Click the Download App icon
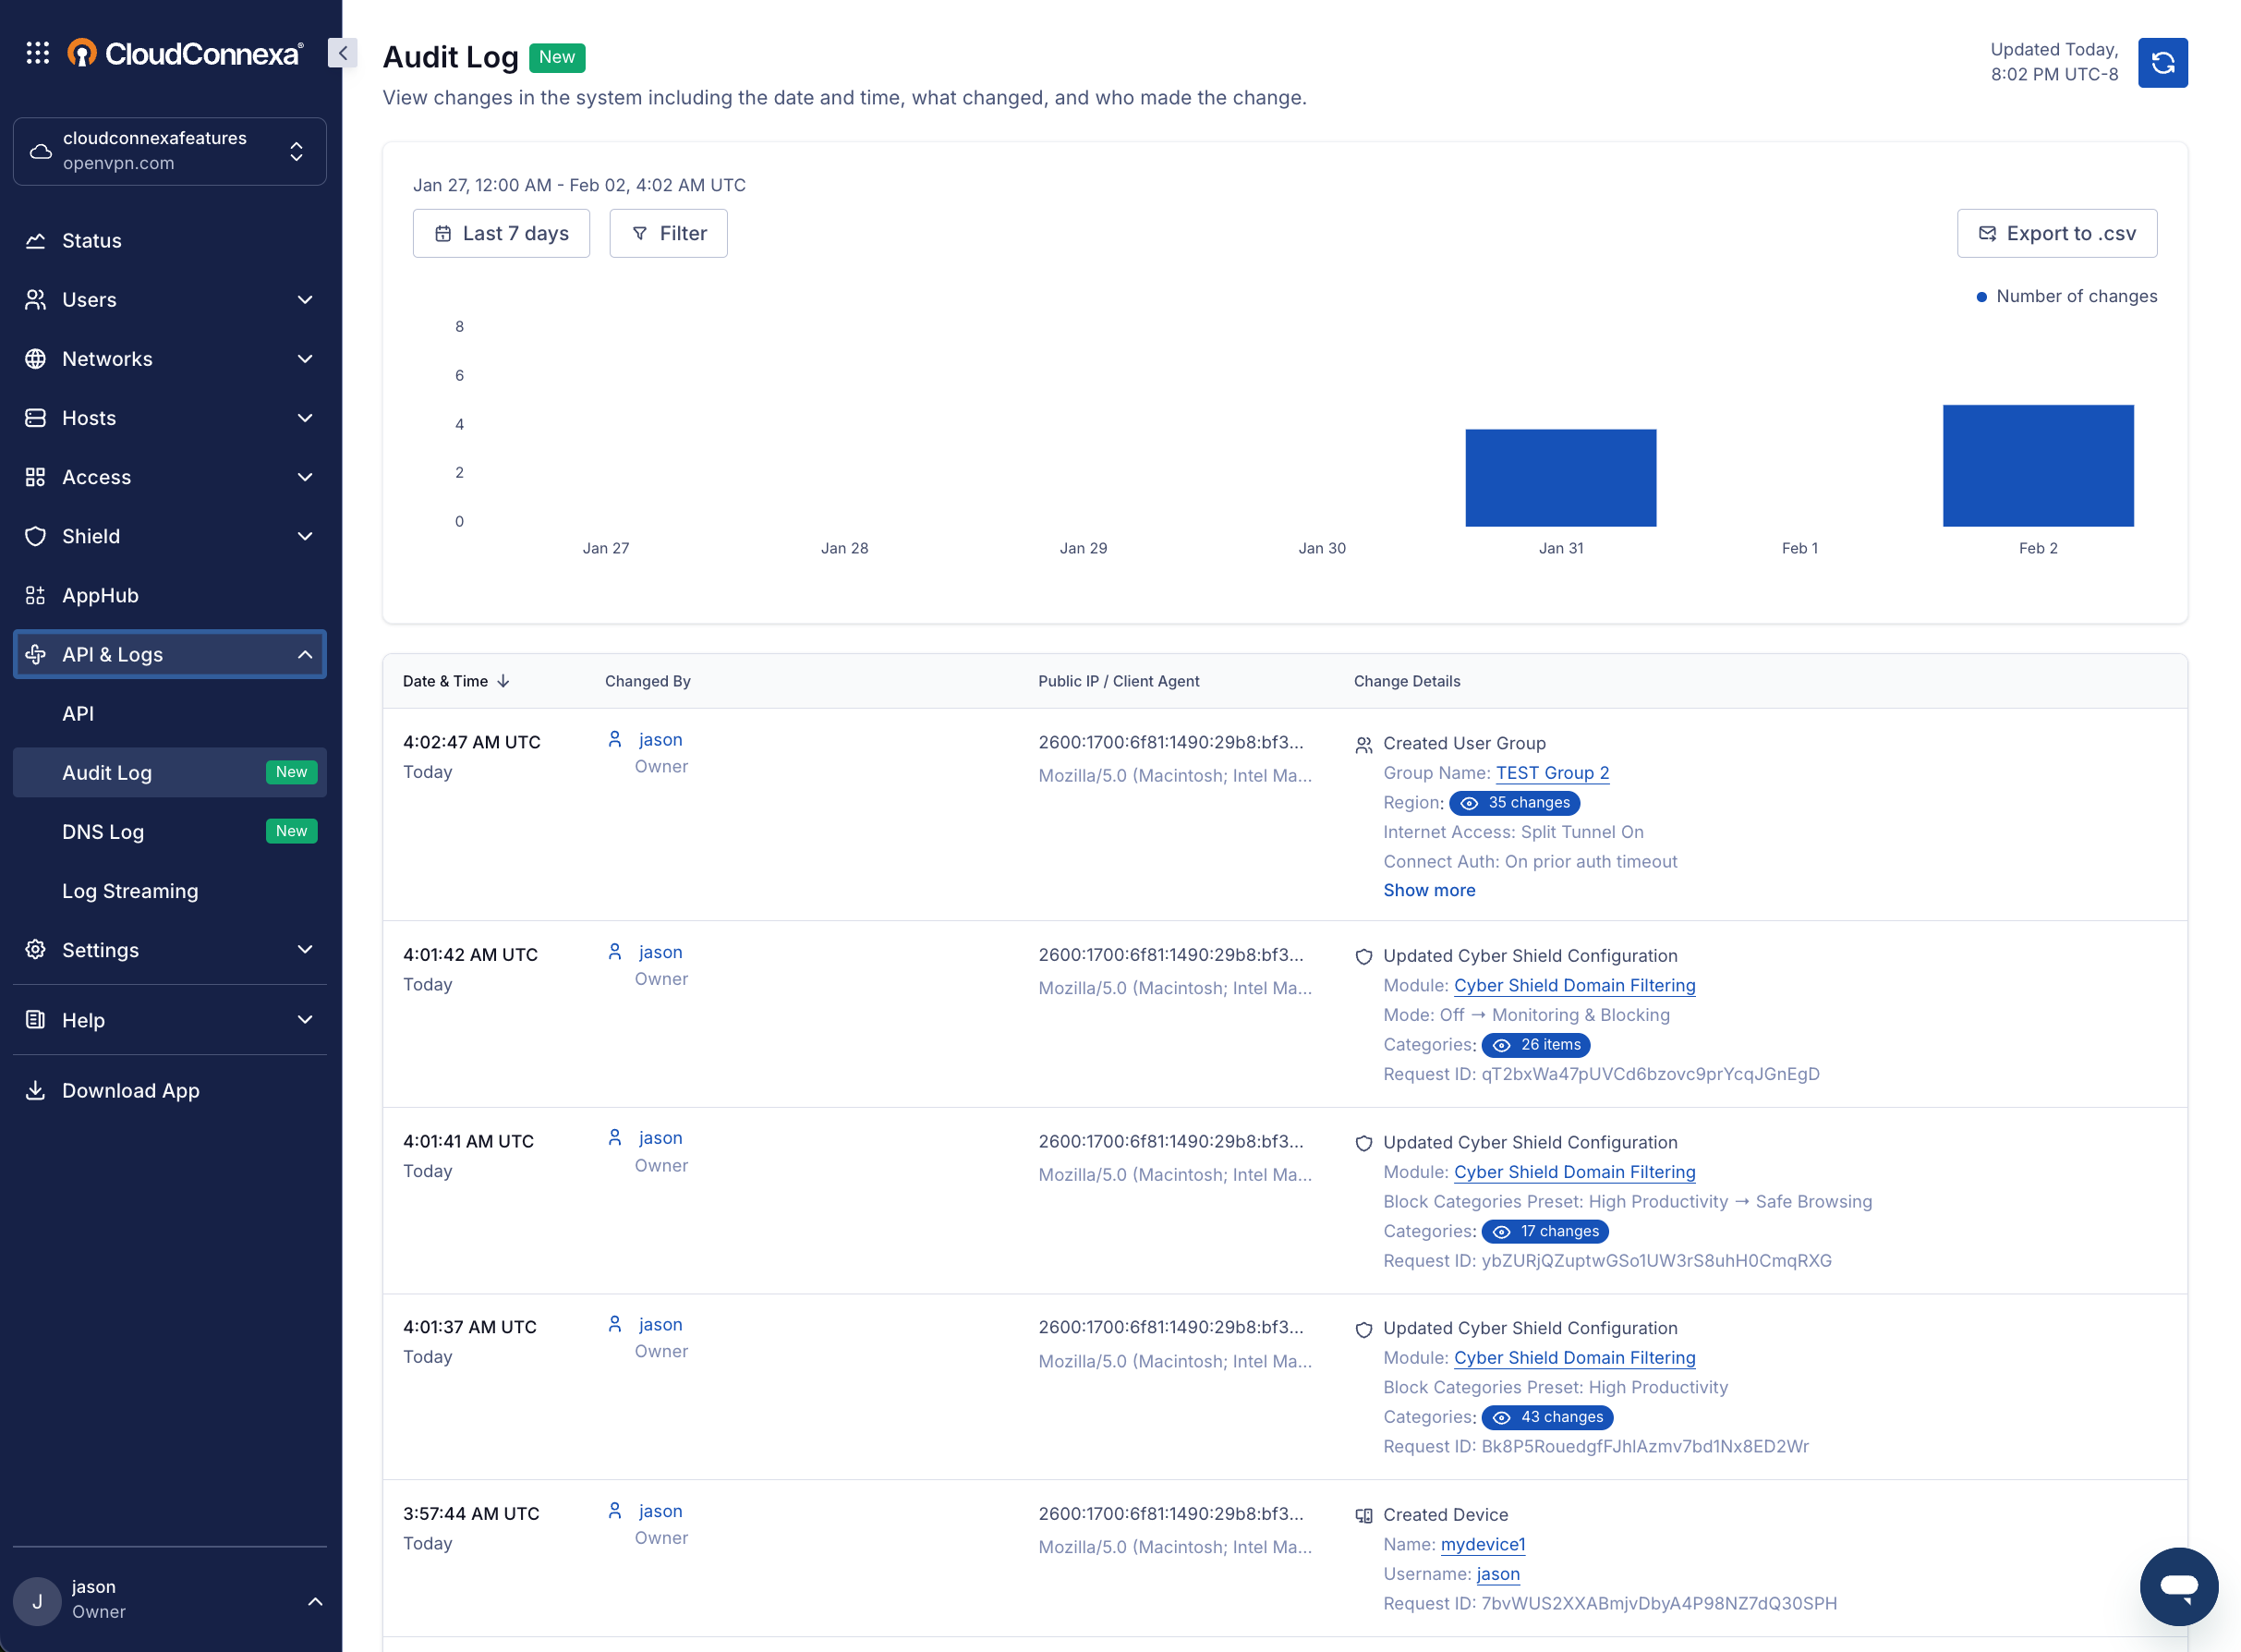 pyautogui.click(x=35, y=1090)
